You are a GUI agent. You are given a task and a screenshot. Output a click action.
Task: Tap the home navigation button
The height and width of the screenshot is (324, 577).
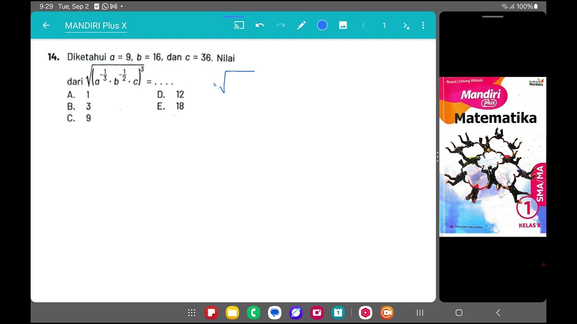459,313
